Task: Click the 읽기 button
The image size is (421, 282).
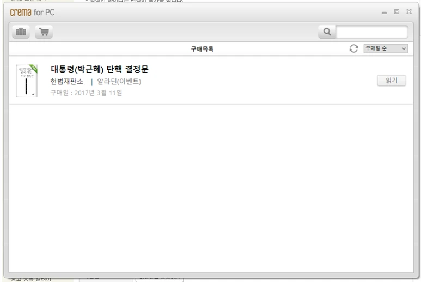Action: [x=392, y=81]
